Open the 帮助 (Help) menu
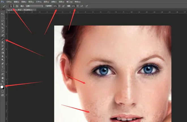 click(77, 2)
